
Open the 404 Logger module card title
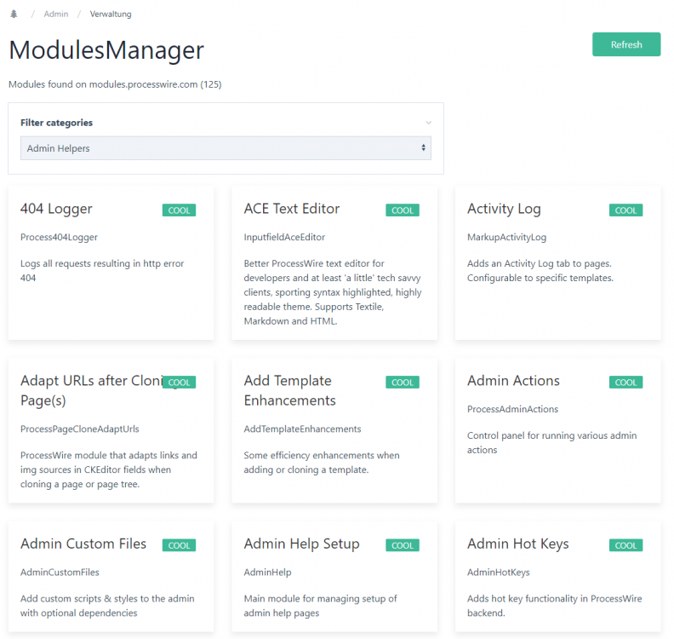(56, 209)
